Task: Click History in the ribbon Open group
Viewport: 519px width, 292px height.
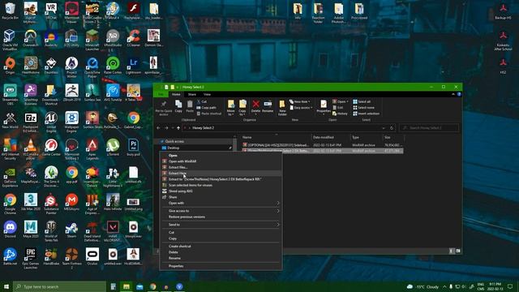Action: (x=340, y=114)
